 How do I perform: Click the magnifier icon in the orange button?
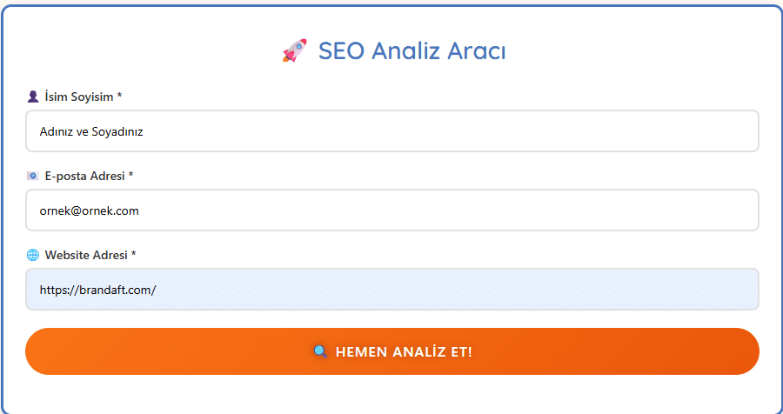(320, 351)
